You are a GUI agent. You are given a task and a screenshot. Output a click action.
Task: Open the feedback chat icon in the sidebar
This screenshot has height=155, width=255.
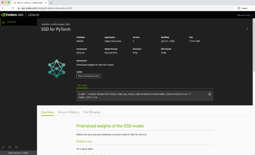[16, 147]
